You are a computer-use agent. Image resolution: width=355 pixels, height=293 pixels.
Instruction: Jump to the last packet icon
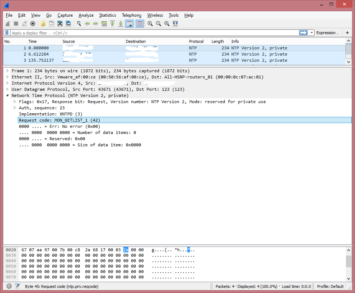121,24
